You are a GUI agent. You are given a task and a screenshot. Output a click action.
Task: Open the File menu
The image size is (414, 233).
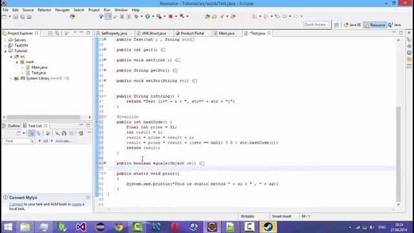pyautogui.click(x=5, y=10)
